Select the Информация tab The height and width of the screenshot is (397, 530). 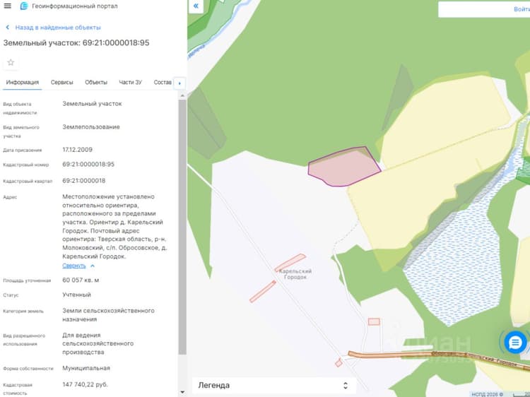point(23,83)
